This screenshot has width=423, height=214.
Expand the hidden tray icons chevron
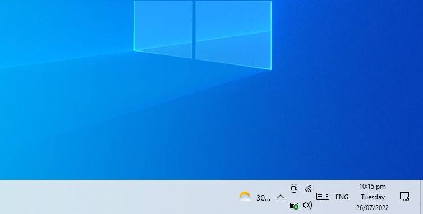pyautogui.click(x=281, y=197)
